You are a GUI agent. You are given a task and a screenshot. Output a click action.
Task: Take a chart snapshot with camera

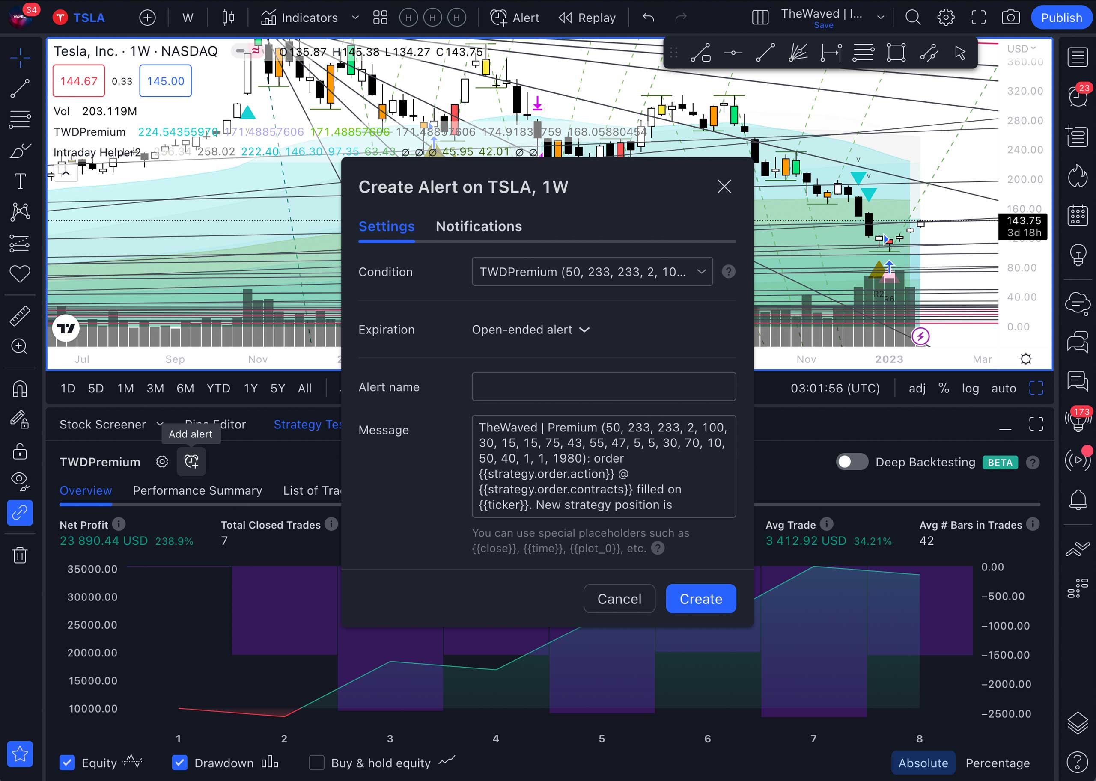[x=1010, y=18]
